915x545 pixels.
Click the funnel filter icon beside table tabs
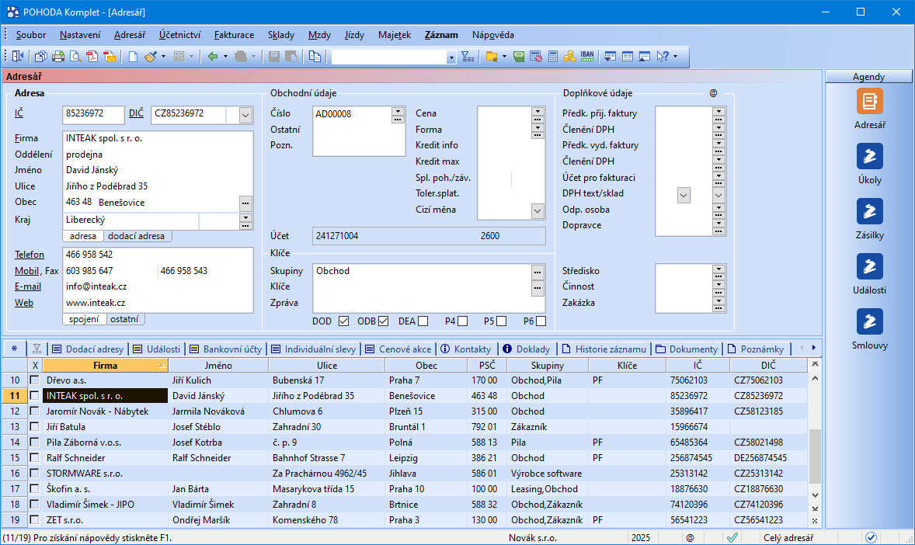(x=37, y=349)
